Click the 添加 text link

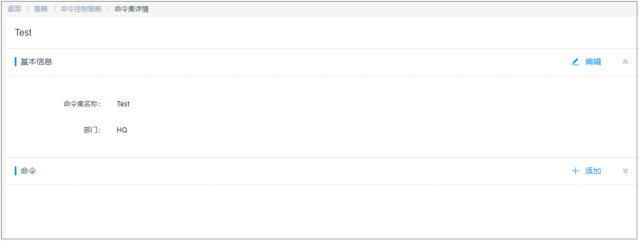(593, 171)
